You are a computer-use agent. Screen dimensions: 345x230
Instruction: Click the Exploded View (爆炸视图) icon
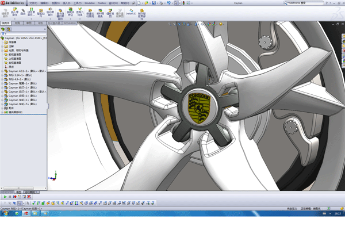pyautogui.click(x=110, y=13)
